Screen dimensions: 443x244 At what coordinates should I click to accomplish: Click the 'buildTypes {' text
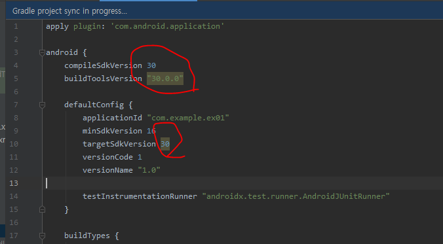click(92, 235)
